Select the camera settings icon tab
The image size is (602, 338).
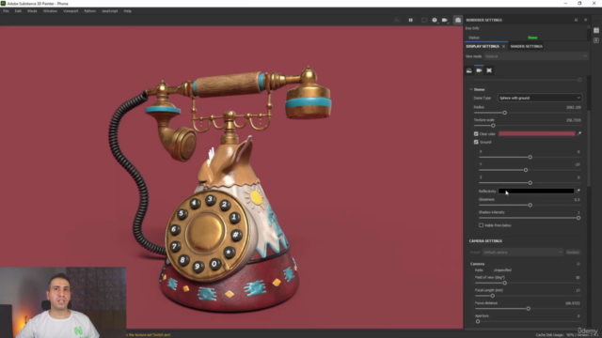pos(479,70)
